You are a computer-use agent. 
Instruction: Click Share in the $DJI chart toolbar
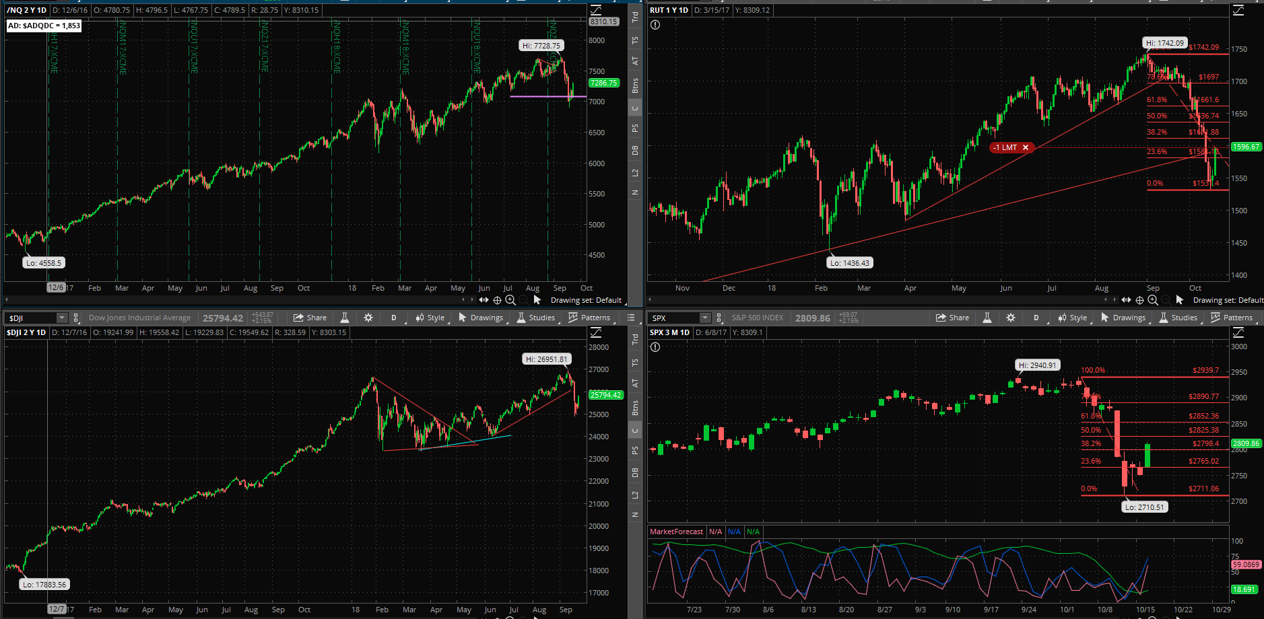(x=310, y=318)
